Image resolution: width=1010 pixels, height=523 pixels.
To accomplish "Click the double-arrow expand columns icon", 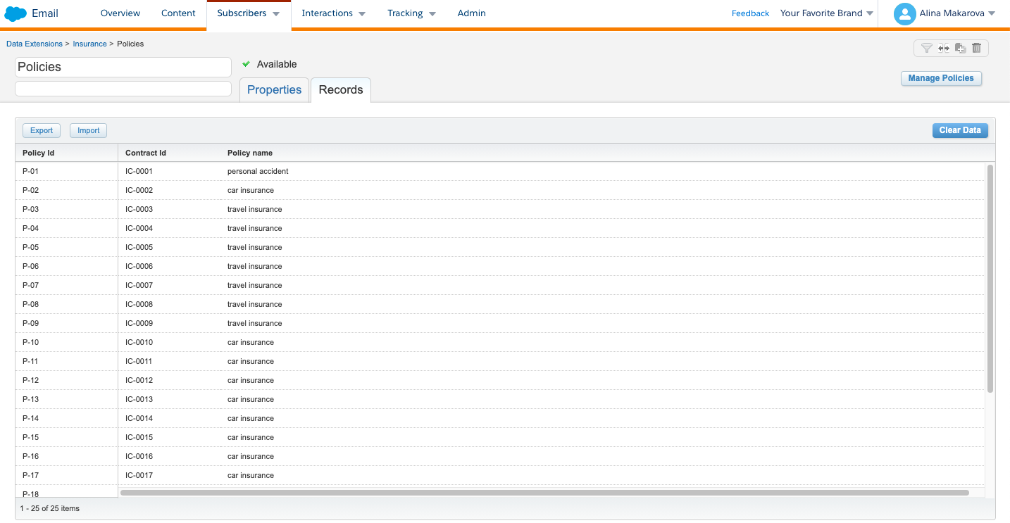I will [944, 48].
